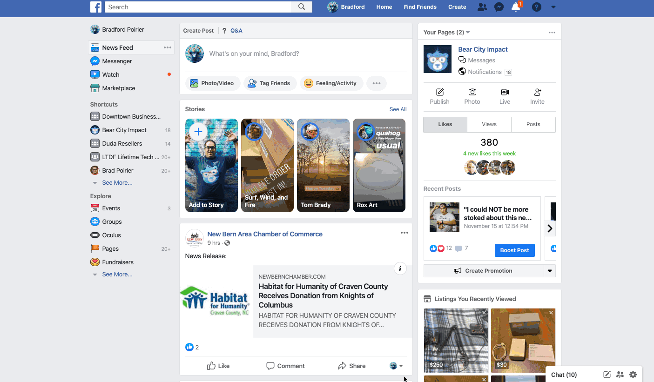The width and height of the screenshot is (654, 382).
Task: Open Add to Story card
Action: click(x=211, y=166)
